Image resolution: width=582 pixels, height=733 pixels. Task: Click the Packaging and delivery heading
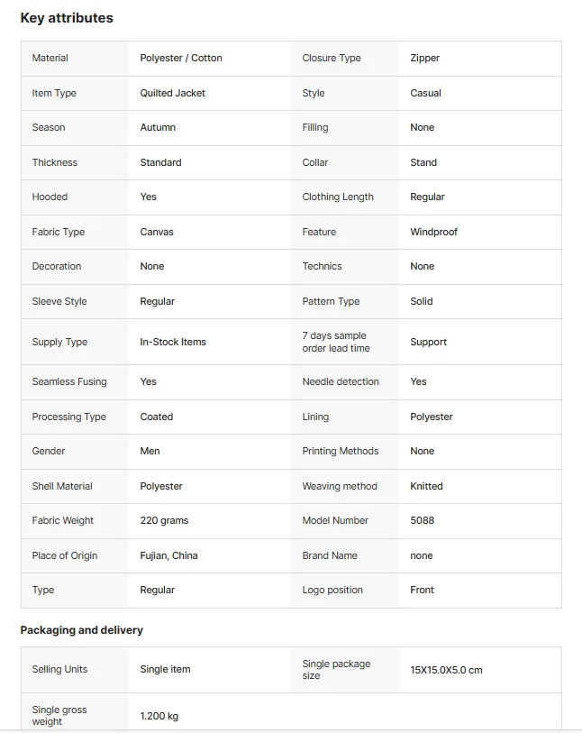point(81,630)
